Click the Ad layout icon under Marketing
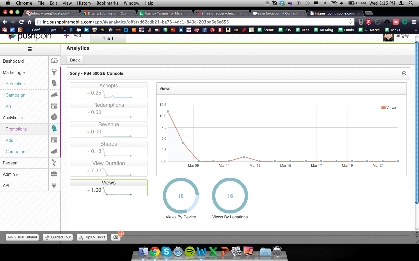This screenshot has height=261, width=419. coord(54,106)
